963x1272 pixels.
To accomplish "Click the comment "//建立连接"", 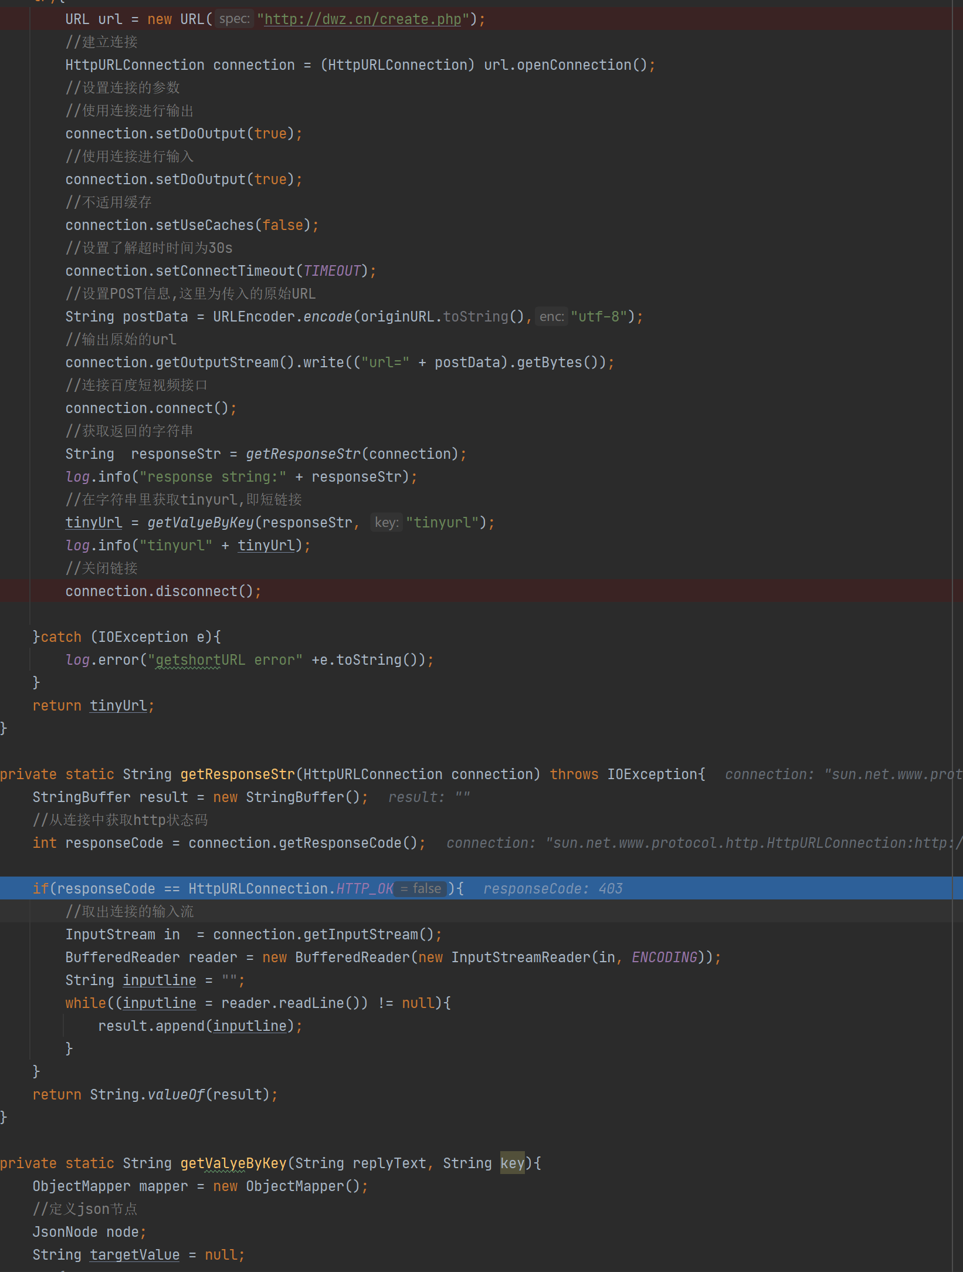I will [x=101, y=42].
